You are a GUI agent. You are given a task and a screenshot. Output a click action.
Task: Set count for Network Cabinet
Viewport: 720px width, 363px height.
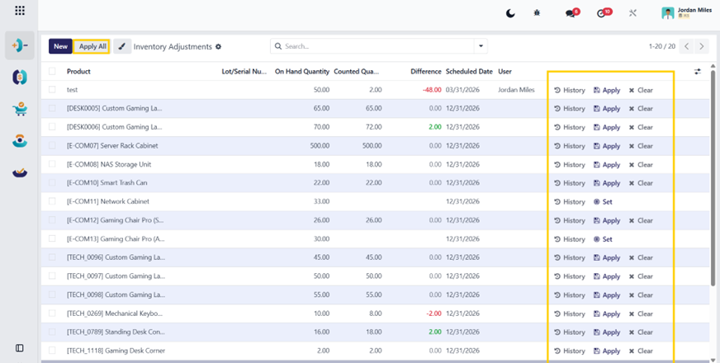tap(603, 202)
